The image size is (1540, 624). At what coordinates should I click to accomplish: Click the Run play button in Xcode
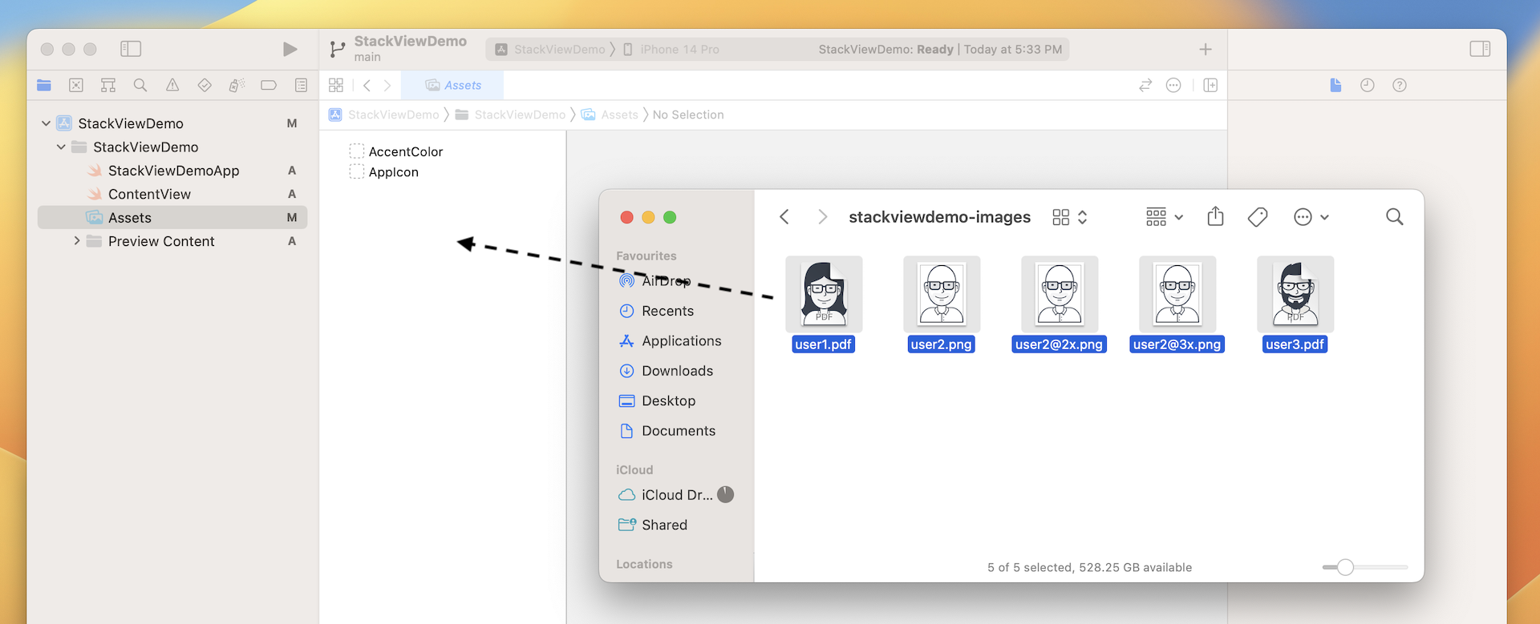click(x=290, y=50)
